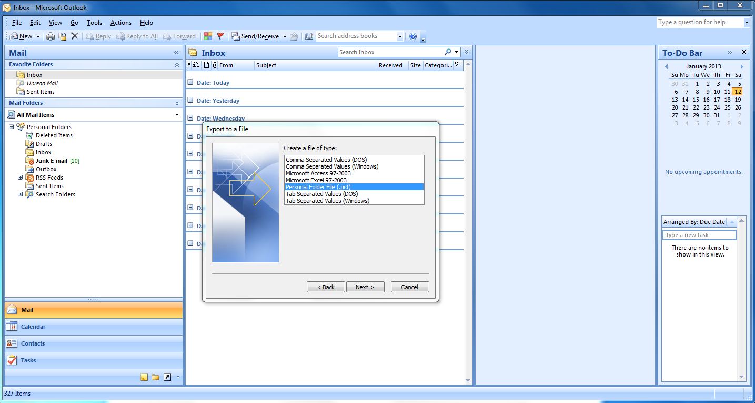The image size is (755, 403).
Task: Click the Print icon in toolbar
Action: coord(51,36)
